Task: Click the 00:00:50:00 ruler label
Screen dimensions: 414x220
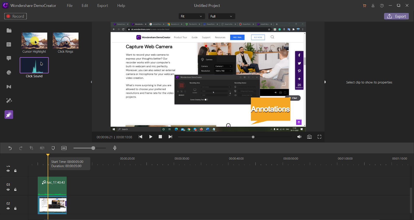Action: pos(291,159)
